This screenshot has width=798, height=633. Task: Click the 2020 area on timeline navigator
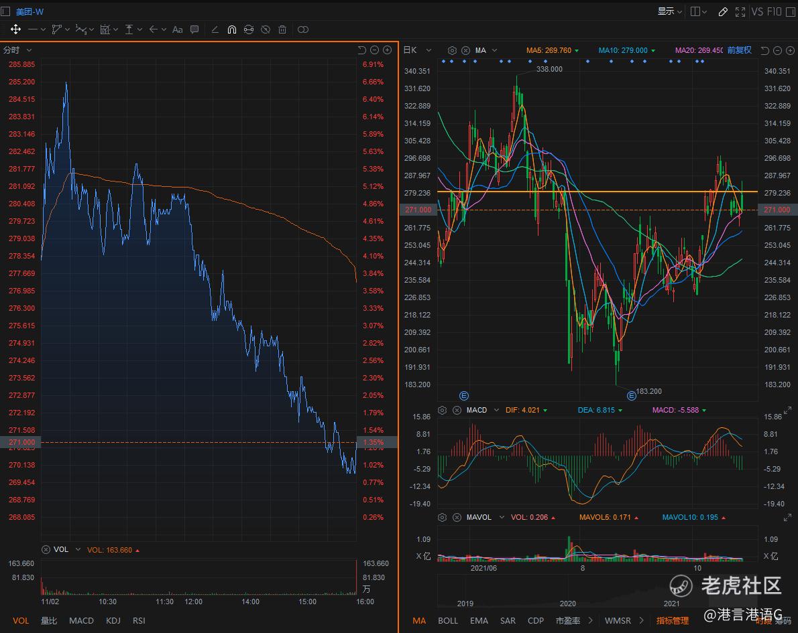(567, 603)
